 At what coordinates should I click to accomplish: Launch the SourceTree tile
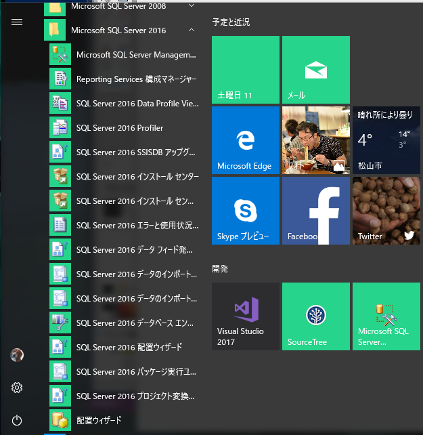tap(316, 316)
